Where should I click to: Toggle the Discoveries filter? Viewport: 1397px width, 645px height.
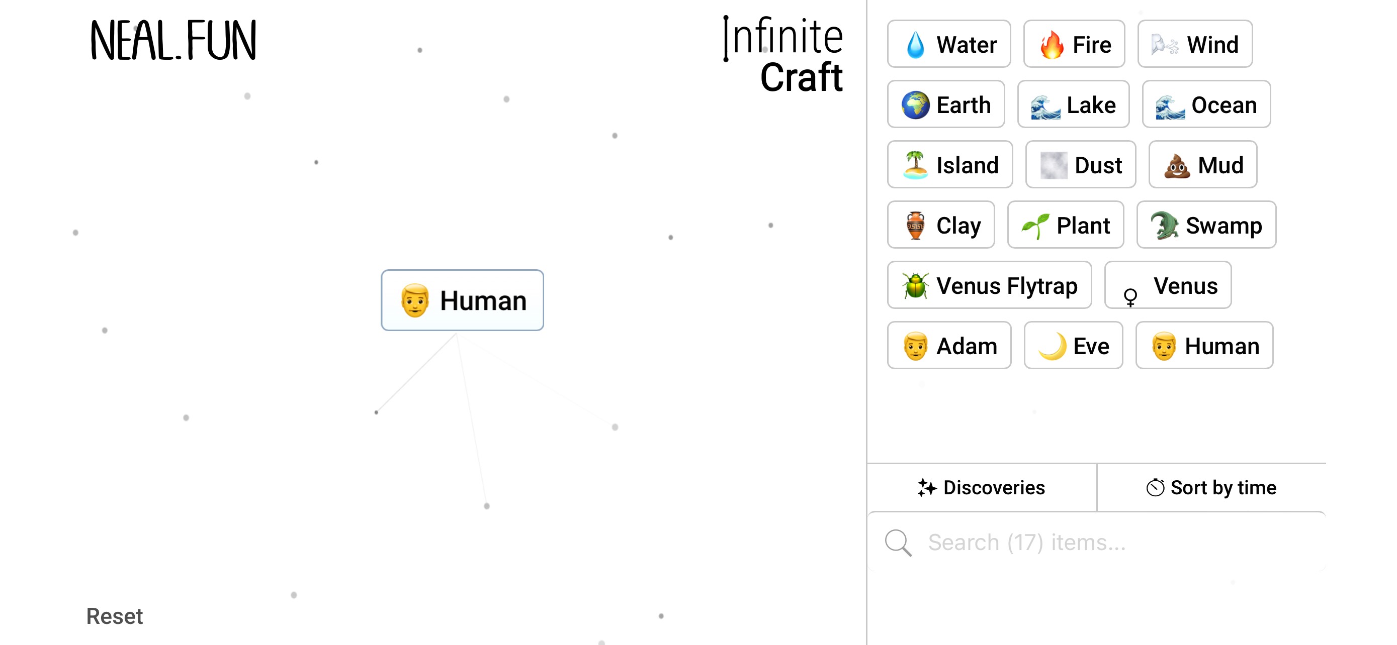click(981, 487)
